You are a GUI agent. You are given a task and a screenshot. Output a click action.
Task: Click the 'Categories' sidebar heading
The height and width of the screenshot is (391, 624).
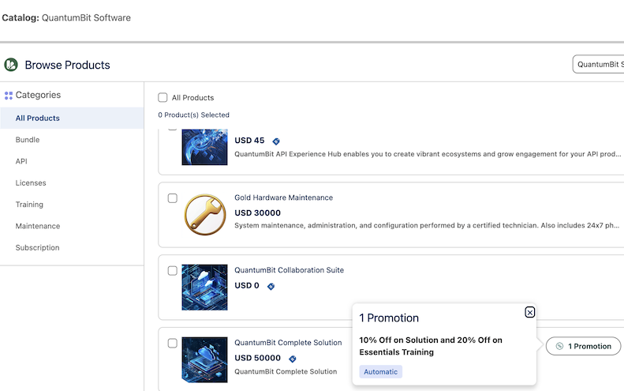[38, 95]
